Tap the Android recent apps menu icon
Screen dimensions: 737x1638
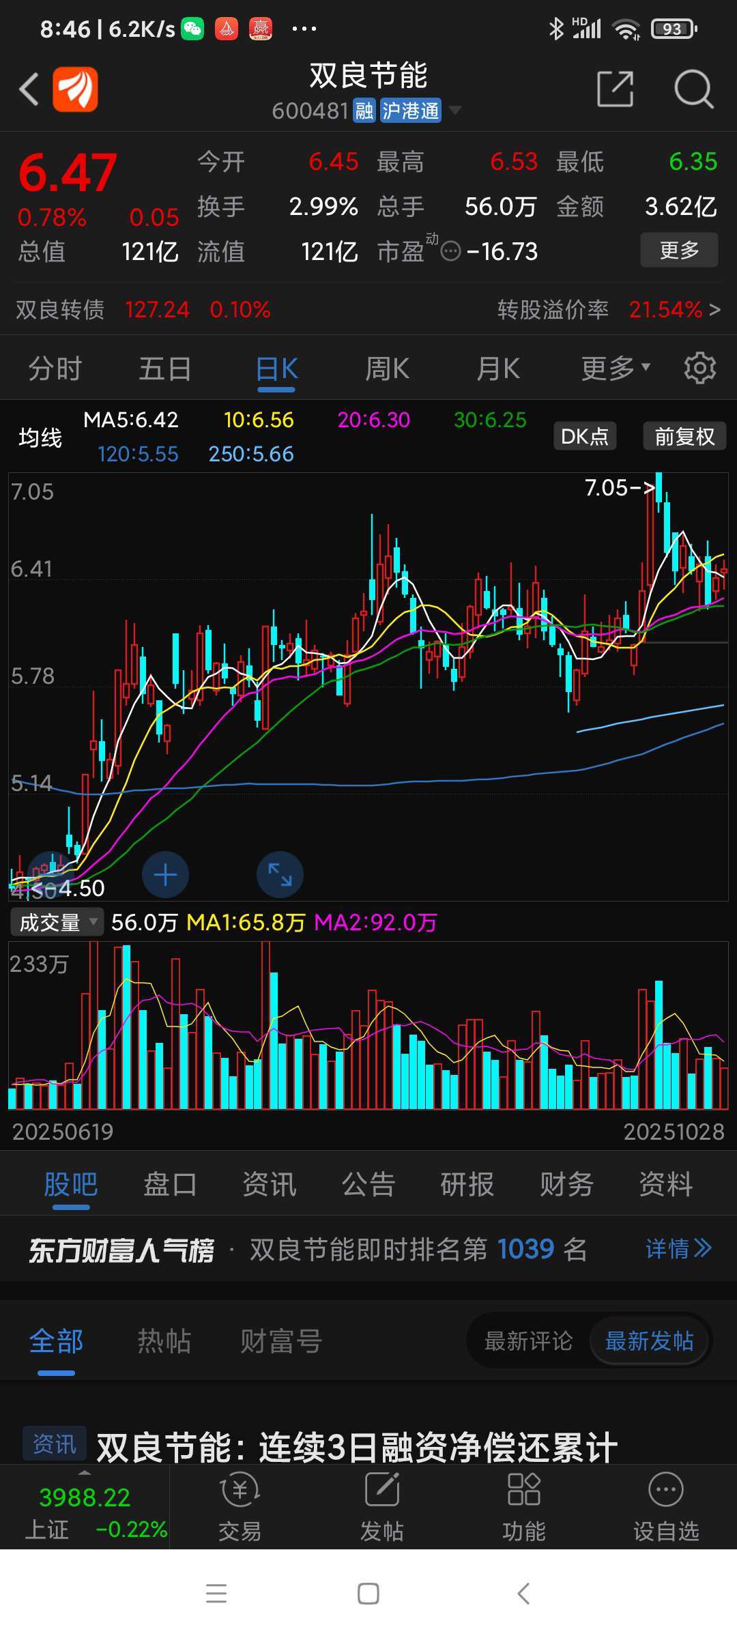(x=216, y=1594)
